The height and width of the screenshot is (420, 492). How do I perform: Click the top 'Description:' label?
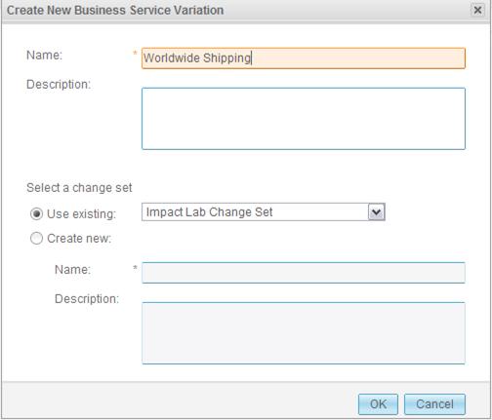click(x=59, y=85)
